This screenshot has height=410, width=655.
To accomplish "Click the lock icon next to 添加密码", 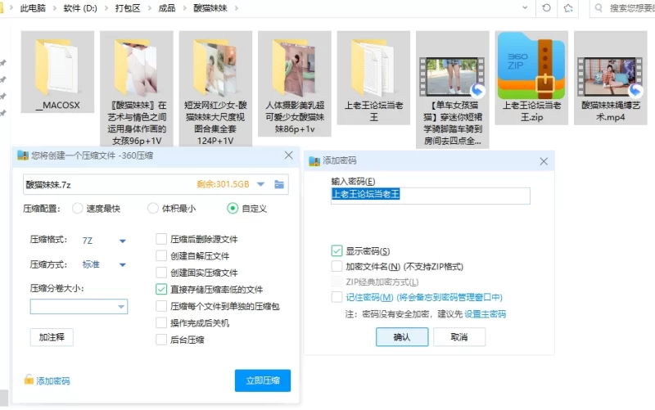I will [x=29, y=380].
